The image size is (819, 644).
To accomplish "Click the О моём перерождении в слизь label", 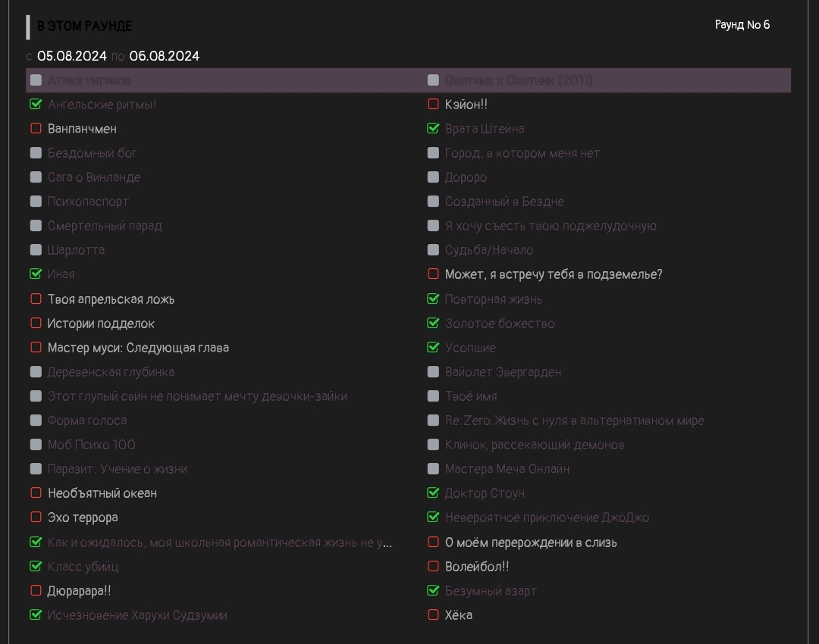I will [531, 542].
